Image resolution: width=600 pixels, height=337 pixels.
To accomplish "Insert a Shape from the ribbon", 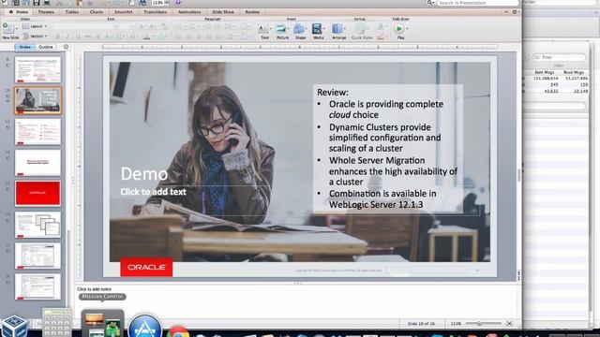I will (300, 31).
